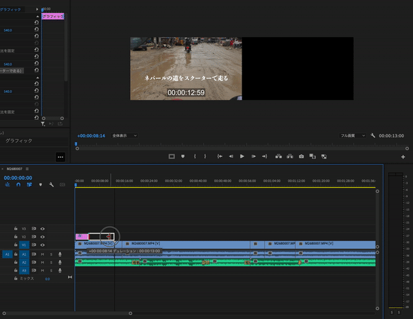Screen dimensions: 413x319
Task: Click effect controls filter properties icon
Action: [43, 124]
